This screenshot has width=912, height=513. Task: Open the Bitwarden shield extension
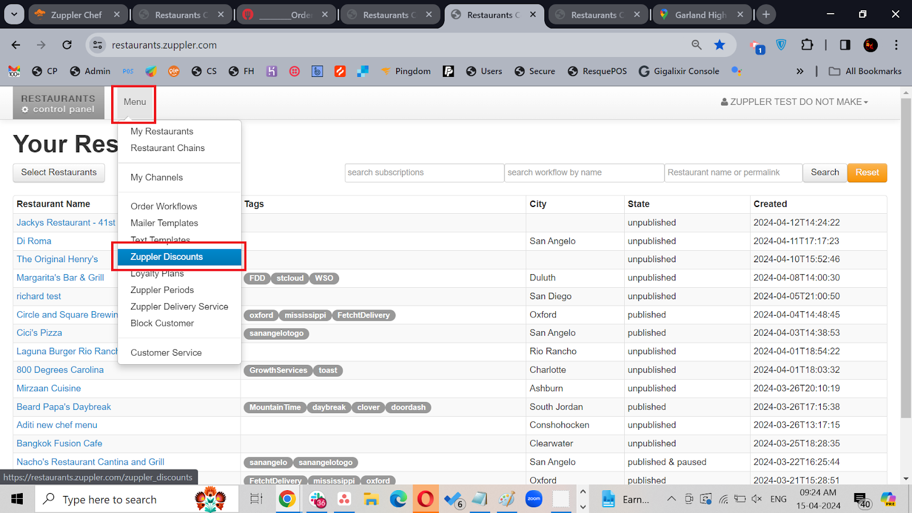point(781,45)
